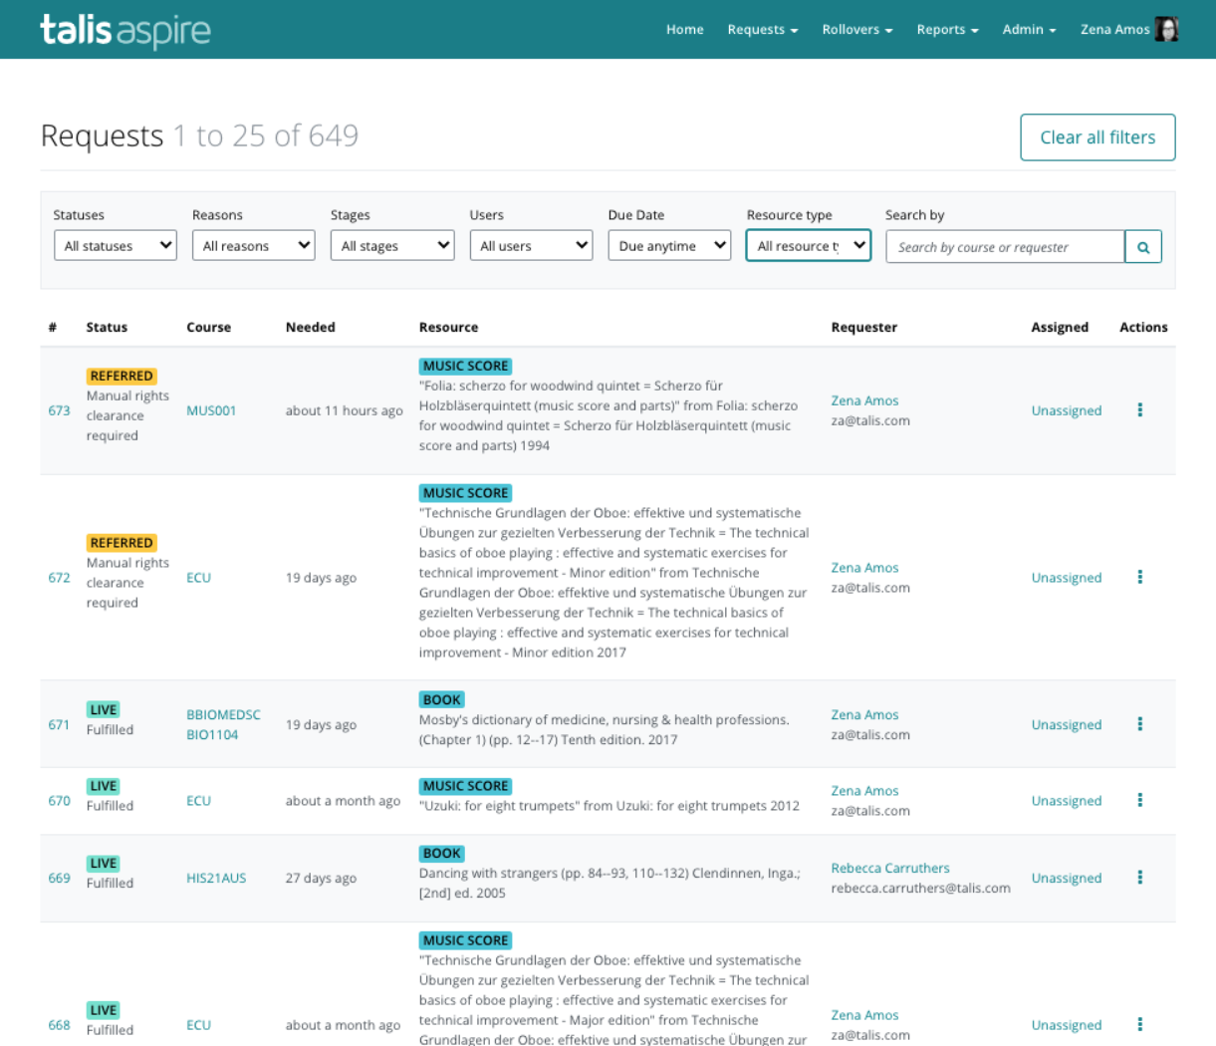
Task: Open the Users filter dropdown
Action: pyautogui.click(x=531, y=246)
